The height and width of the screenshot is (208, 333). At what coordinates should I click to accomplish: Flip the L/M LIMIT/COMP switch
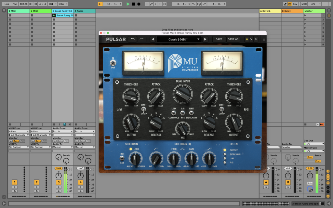[x=143, y=109]
